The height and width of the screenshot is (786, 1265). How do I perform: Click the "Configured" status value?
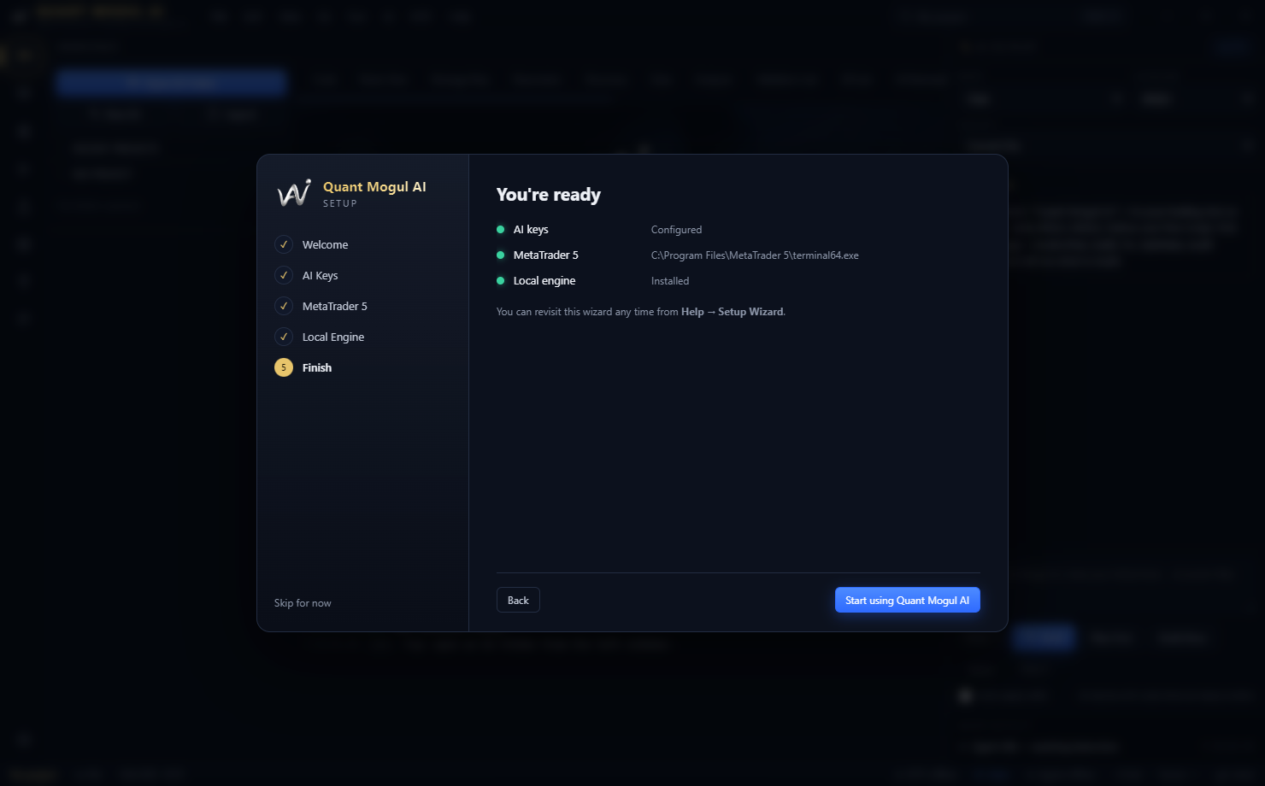pos(676,230)
